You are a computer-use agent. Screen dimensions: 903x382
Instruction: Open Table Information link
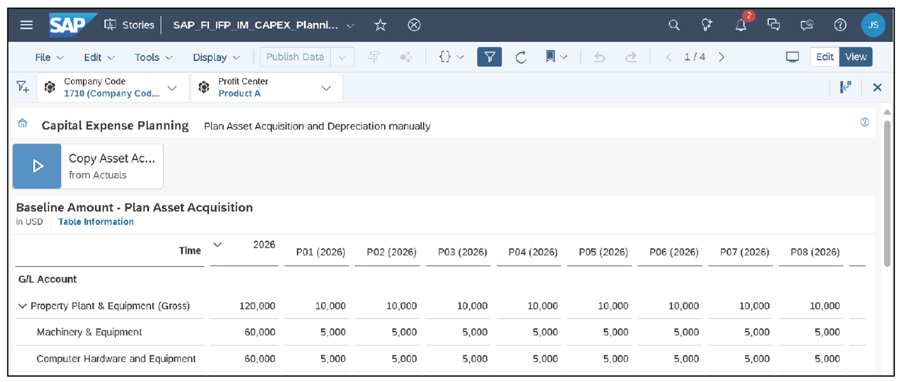tap(95, 222)
